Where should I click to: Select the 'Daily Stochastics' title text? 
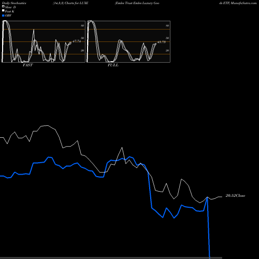[14, 3]
